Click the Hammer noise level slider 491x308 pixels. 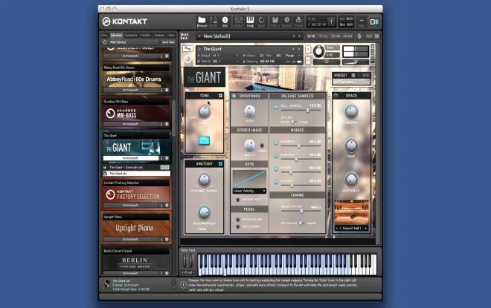point(301,146)
